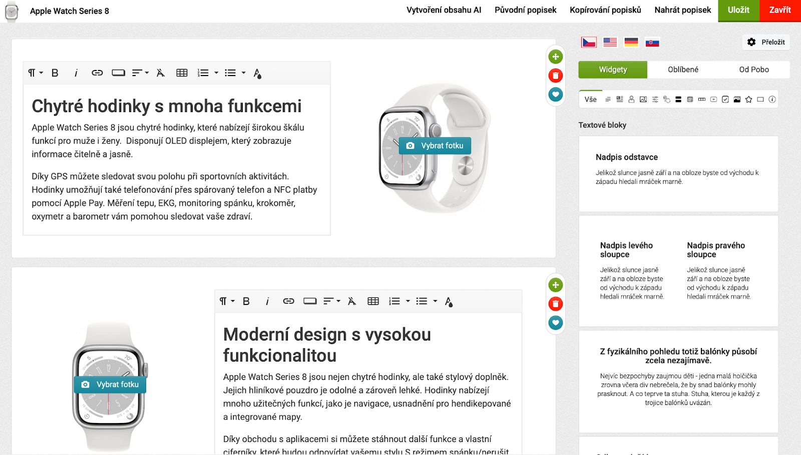Screen dimensions: 801x455
Task: Filter widgets by text lines icon
Action: coord(608,99)
